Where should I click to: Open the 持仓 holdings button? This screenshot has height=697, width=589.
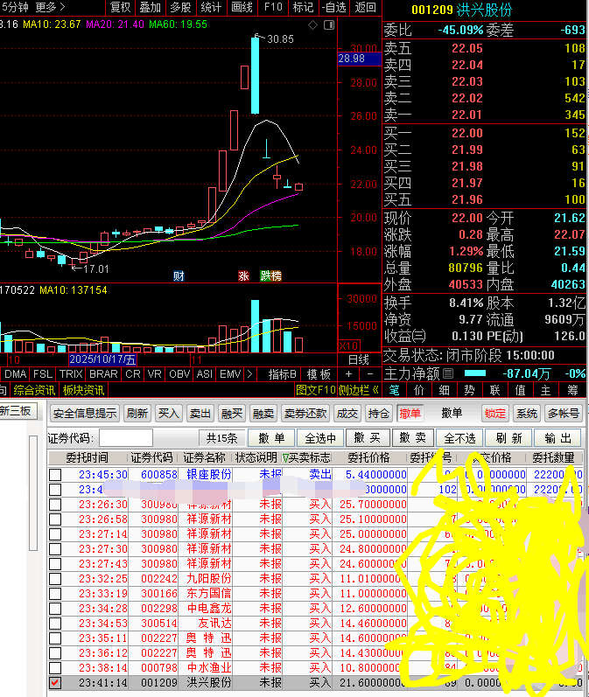pyautogui.click(x=379, y=414)
